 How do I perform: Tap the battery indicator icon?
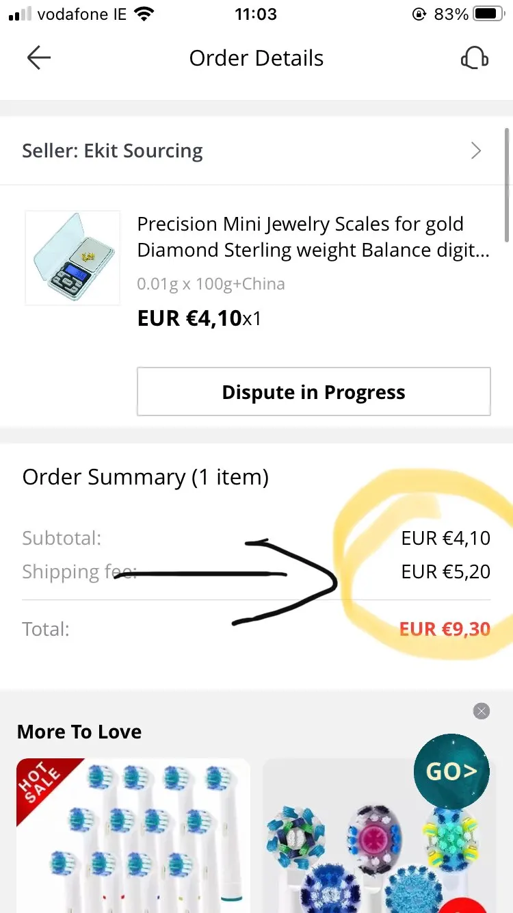[488, 14]
